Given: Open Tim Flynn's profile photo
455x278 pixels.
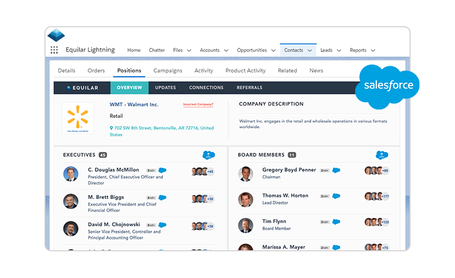Looking at the screenshot, I should [x=245, y=225].
